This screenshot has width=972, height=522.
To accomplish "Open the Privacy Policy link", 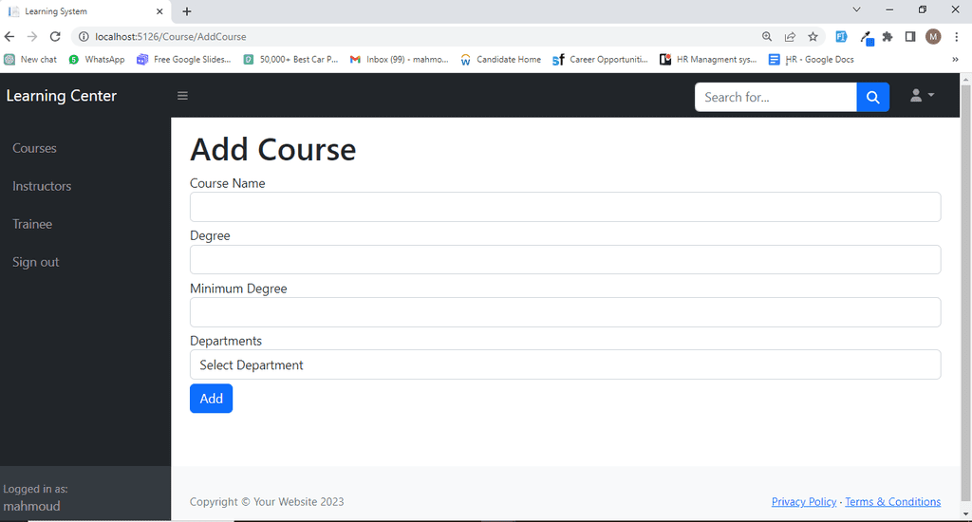I will (x=803, y=501).
